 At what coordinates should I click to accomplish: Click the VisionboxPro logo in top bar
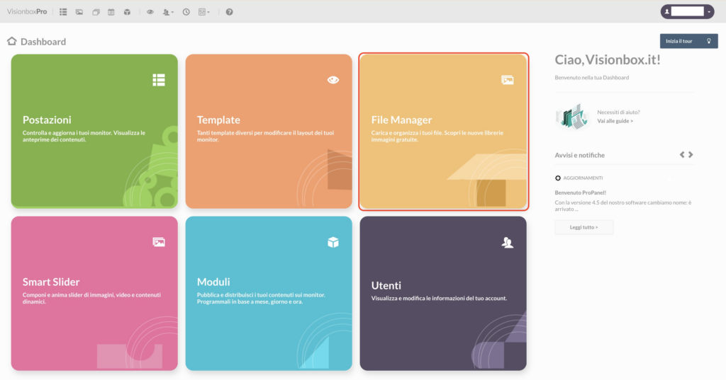[27, 12]
